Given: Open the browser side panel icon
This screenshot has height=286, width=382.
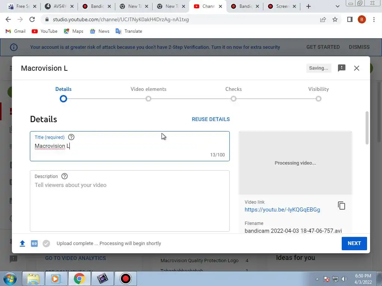Looking at the screenshot, I should tap(350, 19).
